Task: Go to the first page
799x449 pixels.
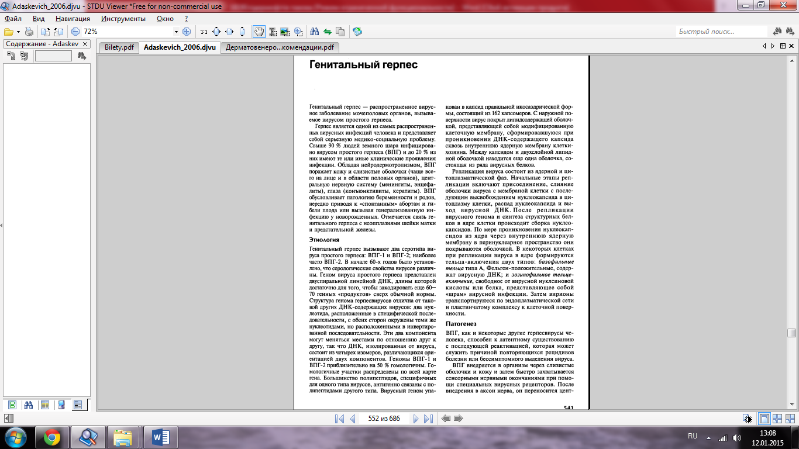Action: [x=339, y=419]
